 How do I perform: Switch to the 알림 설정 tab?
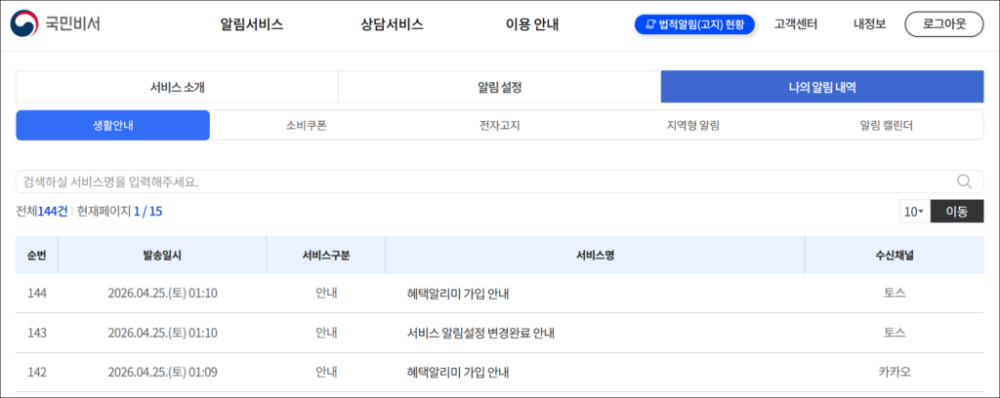(x=499, y=87)
